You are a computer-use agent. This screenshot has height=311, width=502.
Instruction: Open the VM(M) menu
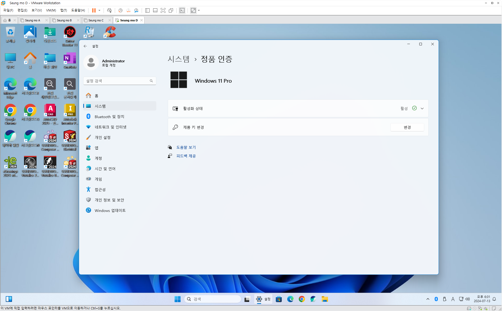pos(51,10)
